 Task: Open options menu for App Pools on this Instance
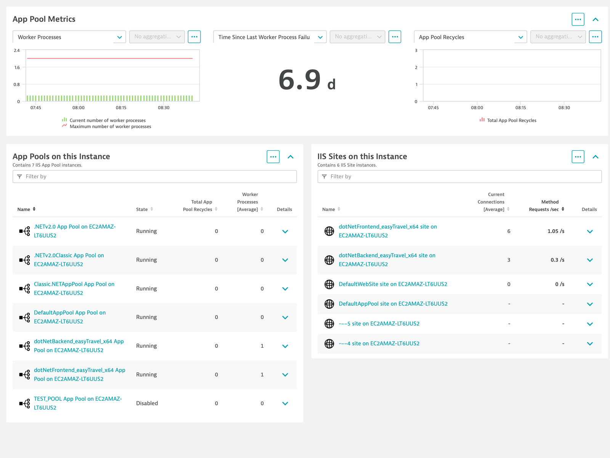[273, 157]
